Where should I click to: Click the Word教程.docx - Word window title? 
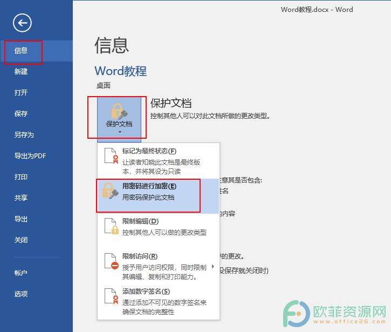(x=317, y=10)
